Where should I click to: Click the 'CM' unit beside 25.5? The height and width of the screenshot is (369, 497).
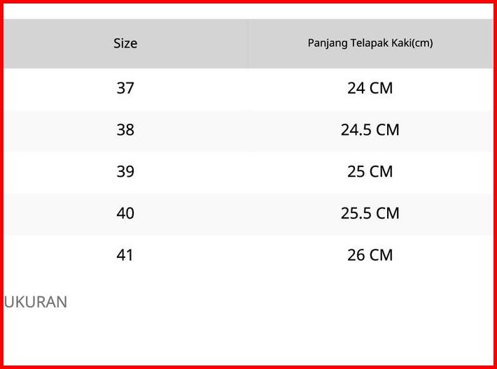[x=388, y=213]
